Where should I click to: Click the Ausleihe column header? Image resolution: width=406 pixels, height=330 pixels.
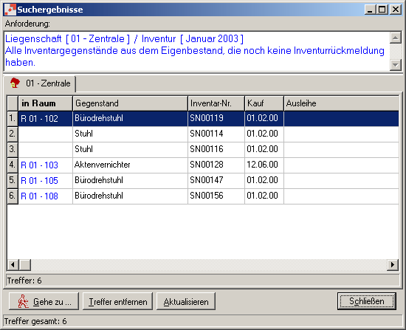(x=341, y=103)
